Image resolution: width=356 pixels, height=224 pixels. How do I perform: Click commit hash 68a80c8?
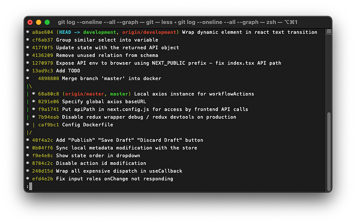tap(49, 94)
